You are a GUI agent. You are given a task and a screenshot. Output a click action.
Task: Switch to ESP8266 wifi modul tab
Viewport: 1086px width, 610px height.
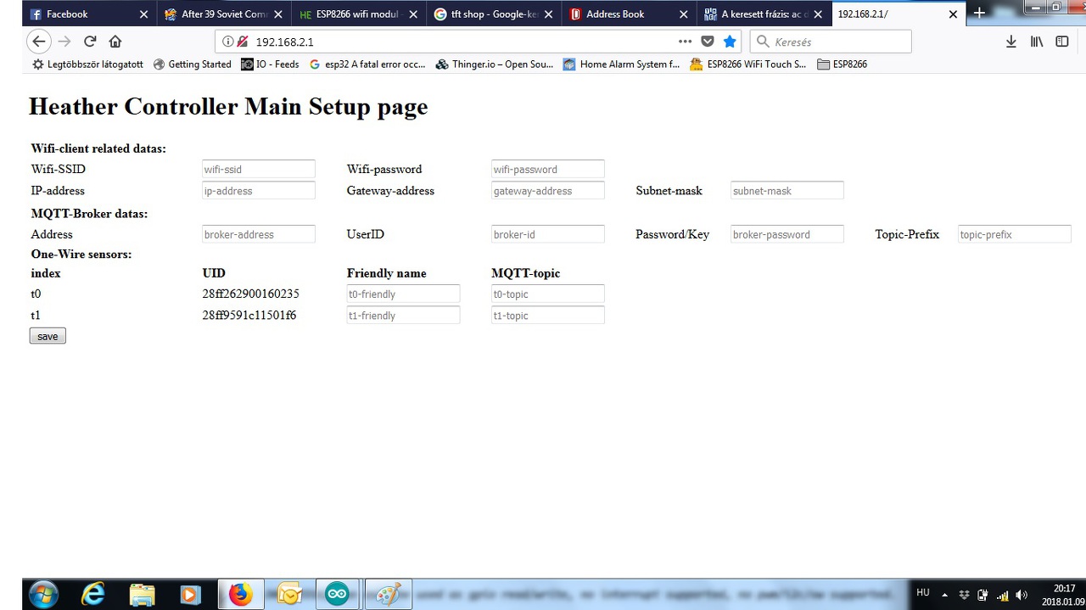(x=357, y=14)
